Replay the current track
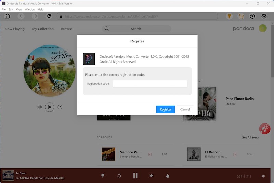The height and width of the screenshot is (183, 274). (119, 176)
